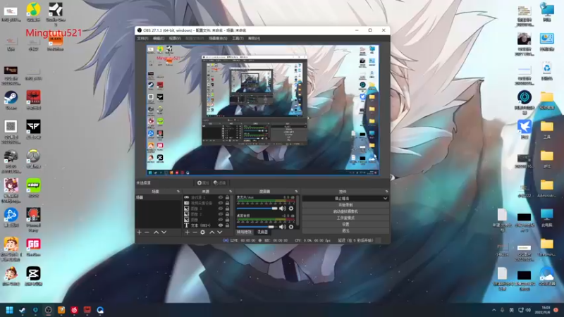Screen dimensions: 564x317
Task: Mute the 麦克风/Aux speaker icon
Action: (283, 209)
